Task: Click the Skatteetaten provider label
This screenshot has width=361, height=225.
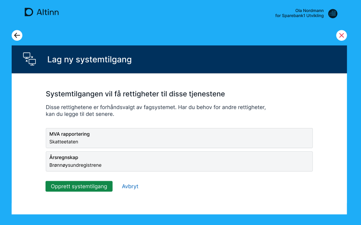Action: pyautogui.click(x=64, y=142)
